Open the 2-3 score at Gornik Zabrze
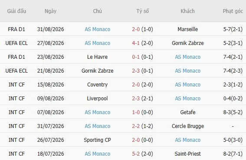Viewport: 246px width, 160px height. point(136,70)
